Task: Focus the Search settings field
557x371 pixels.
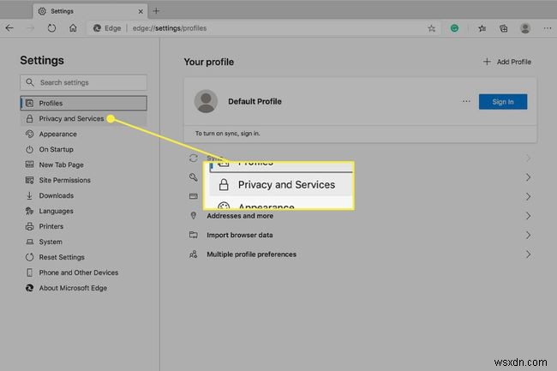Action: tap(83, 82)
